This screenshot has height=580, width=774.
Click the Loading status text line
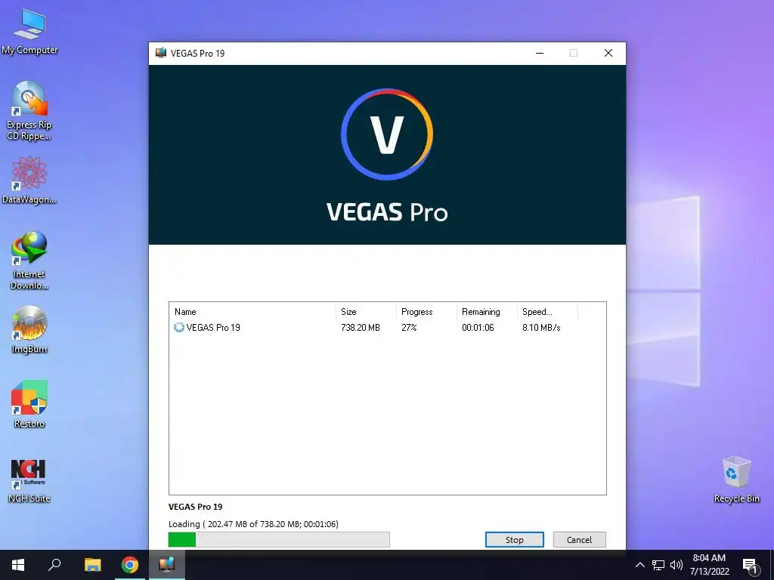coord(254,524)
